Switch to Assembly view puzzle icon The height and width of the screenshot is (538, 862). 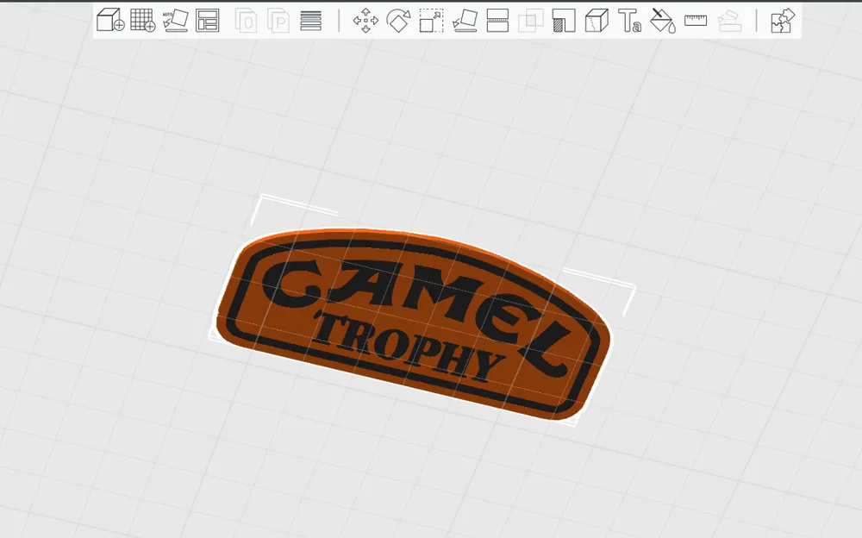coord(781,21)
